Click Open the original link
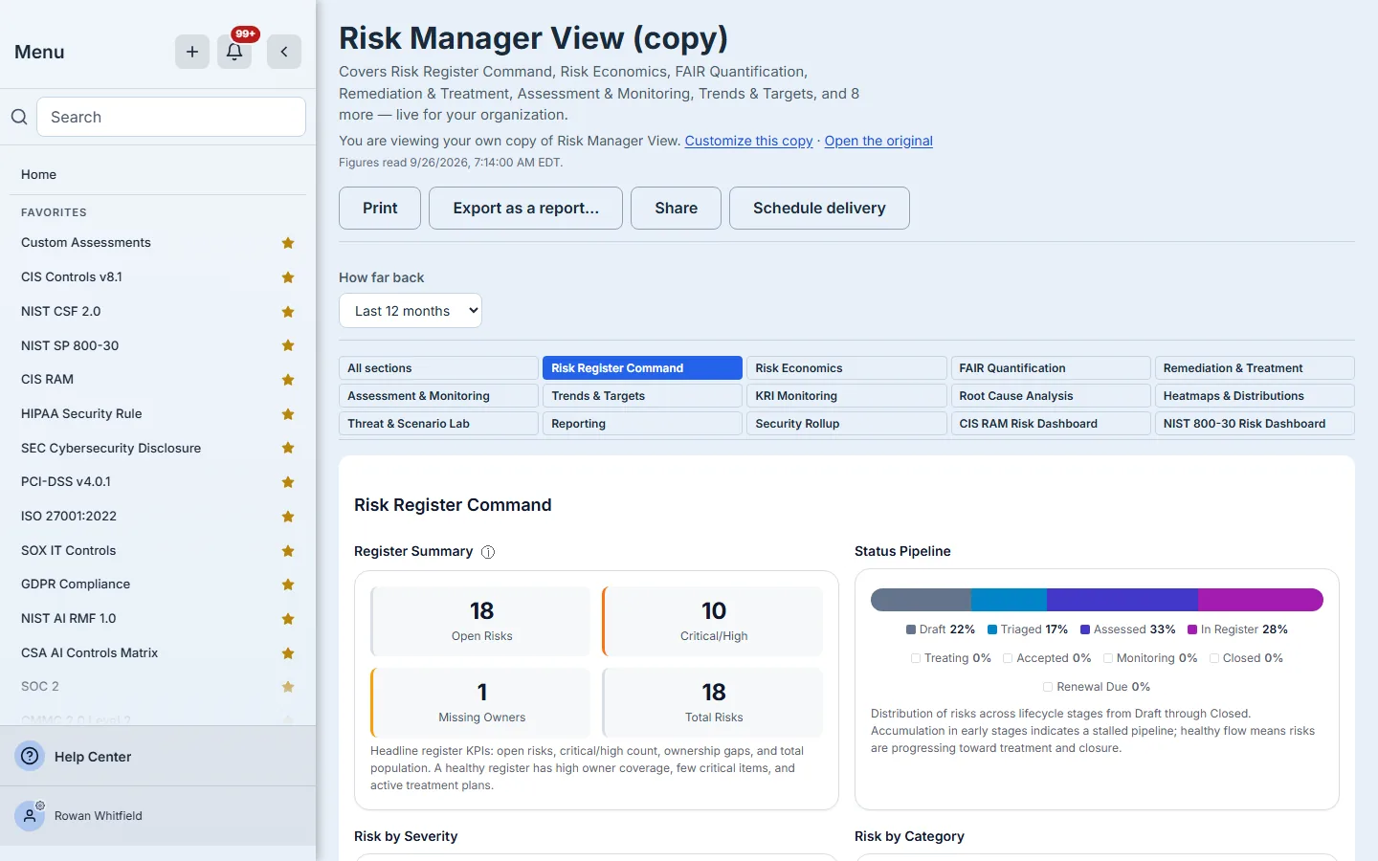This screenshot has width=1378, height=861. (x=878, y=141)
